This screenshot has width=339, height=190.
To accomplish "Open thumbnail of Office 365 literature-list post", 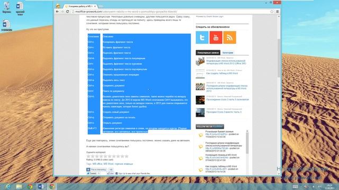I will point(200,61).
